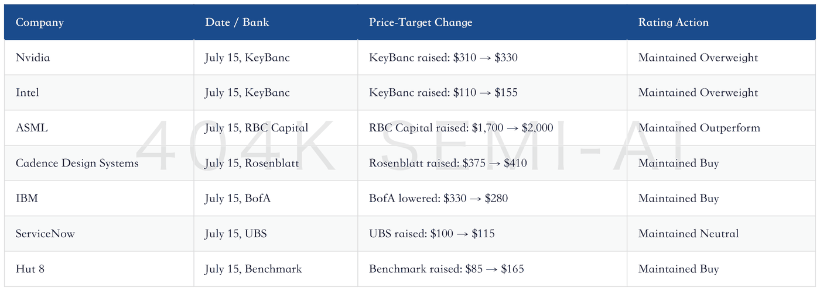Select the Nvidia company cell
The image size is (820, 291).
99,57
